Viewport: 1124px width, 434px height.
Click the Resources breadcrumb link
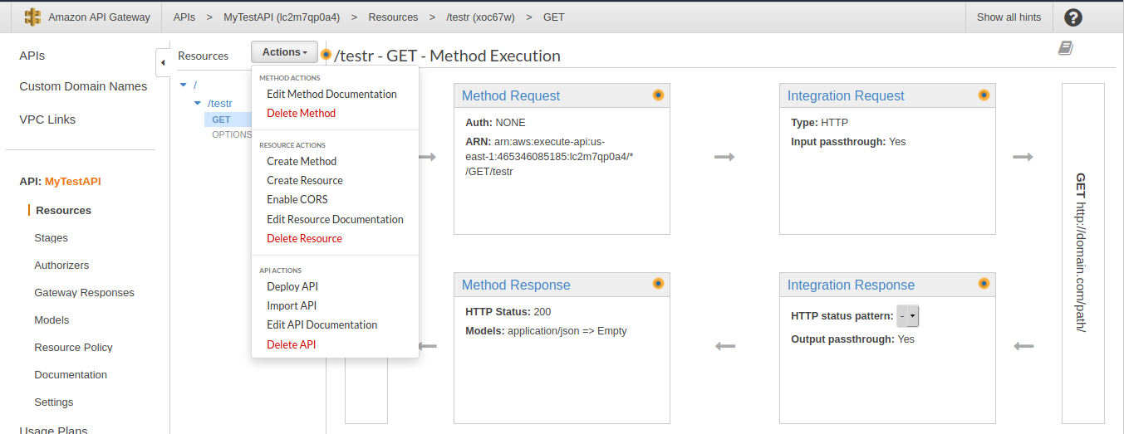393,17
